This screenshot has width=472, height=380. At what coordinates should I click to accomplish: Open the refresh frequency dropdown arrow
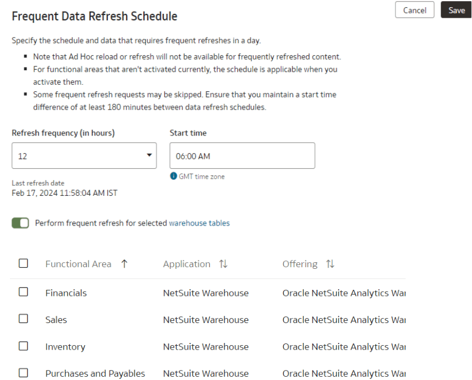click(x=149, y=155)
